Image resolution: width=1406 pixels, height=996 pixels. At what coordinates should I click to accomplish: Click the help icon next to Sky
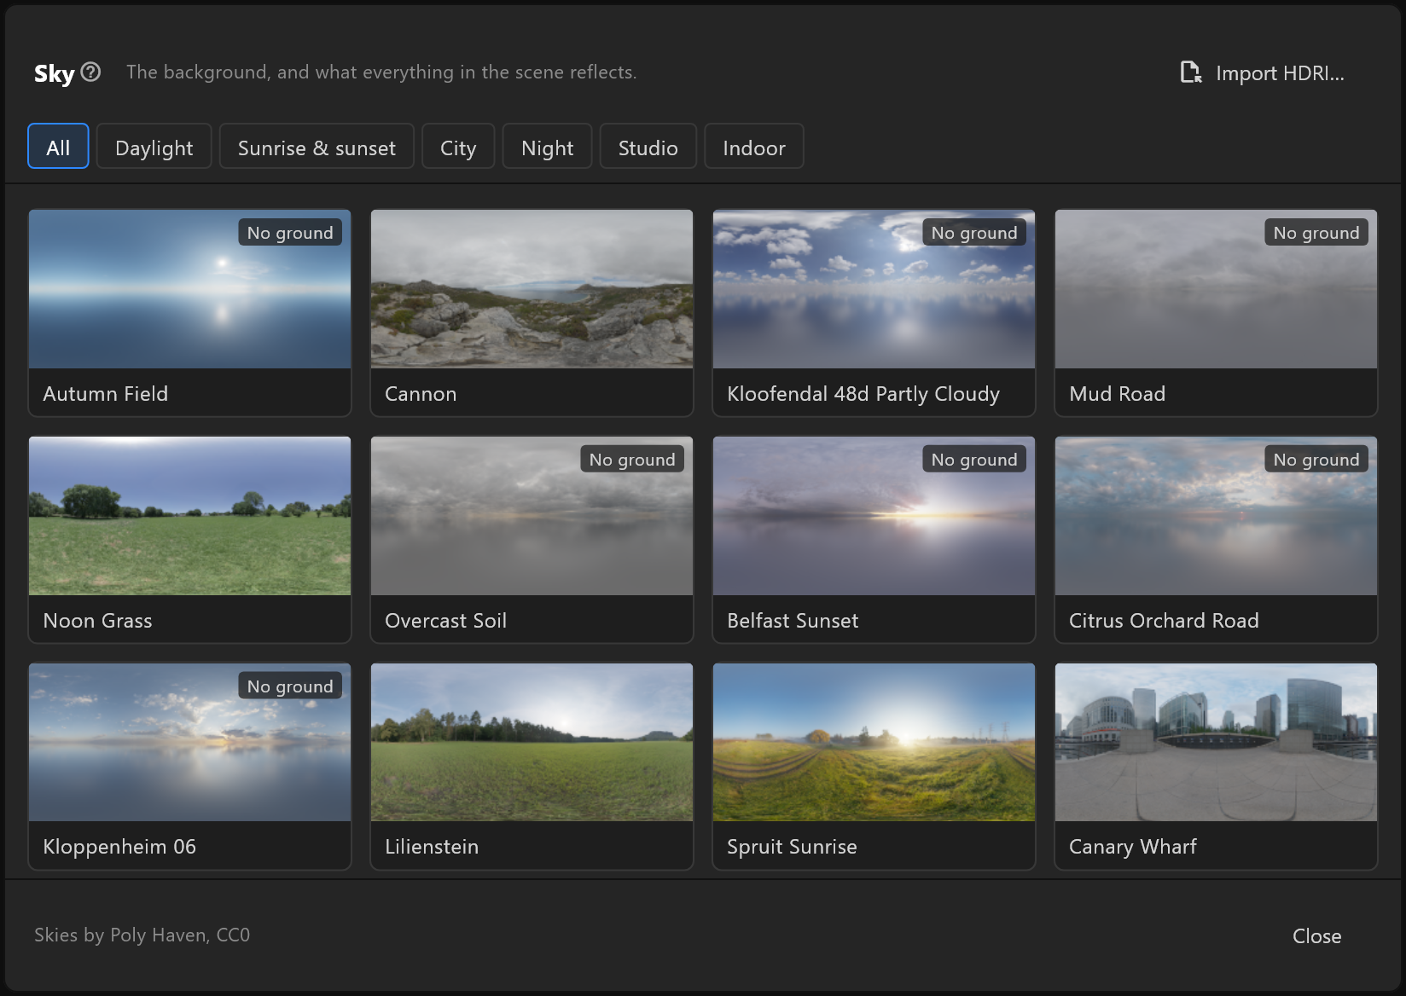90,72
